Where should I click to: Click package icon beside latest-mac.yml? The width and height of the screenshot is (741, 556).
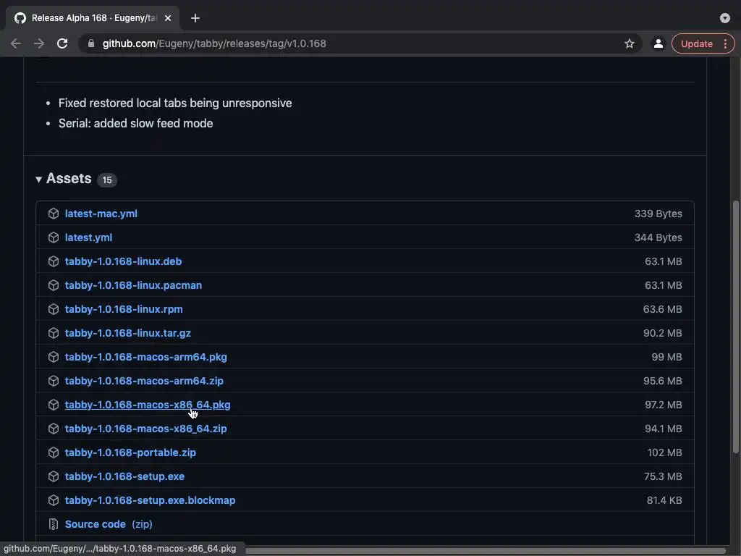point(54,214)
